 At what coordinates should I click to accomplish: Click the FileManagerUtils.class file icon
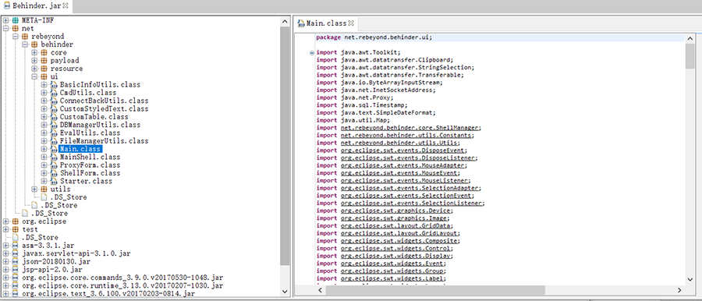tap(54, 141)
